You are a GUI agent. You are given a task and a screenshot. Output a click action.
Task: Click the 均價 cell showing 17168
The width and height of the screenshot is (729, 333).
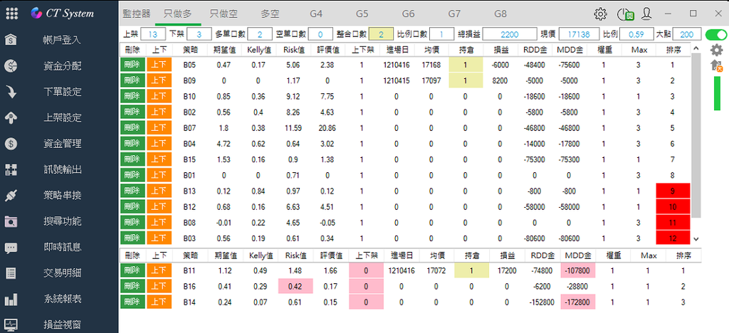[x=431, y=65]
